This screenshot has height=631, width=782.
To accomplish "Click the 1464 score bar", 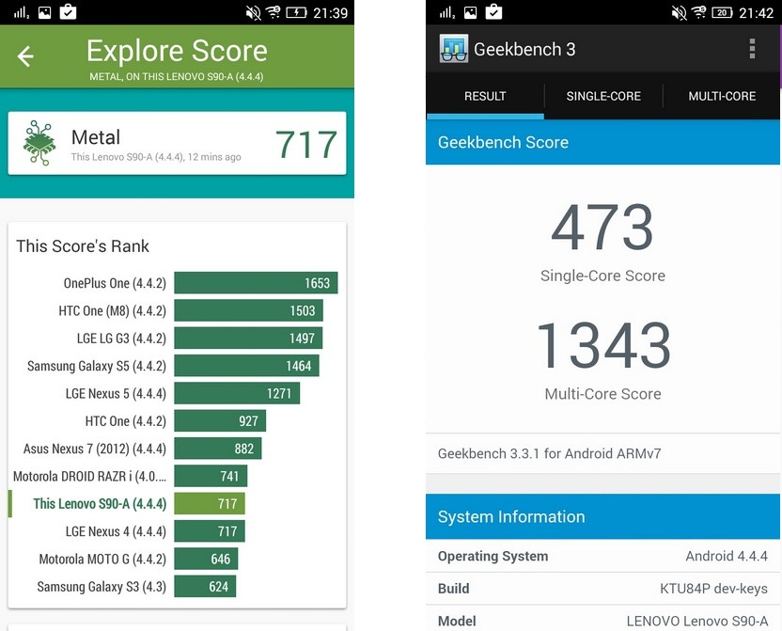I will [x=246, y=366].
